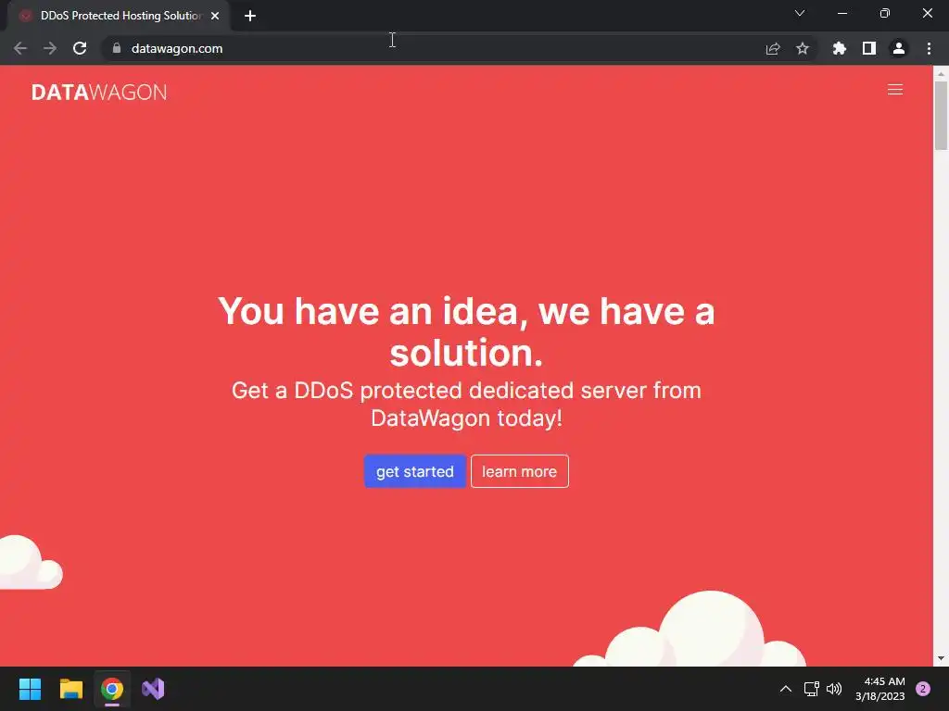This screenshot has height=711, width=949.
Task: Open the clock and calendar
Action: tap(880, 689)
